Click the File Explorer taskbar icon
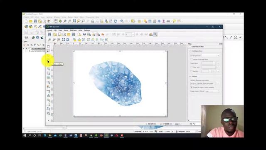This screenshot has height=150, width=266. point(50,135)
